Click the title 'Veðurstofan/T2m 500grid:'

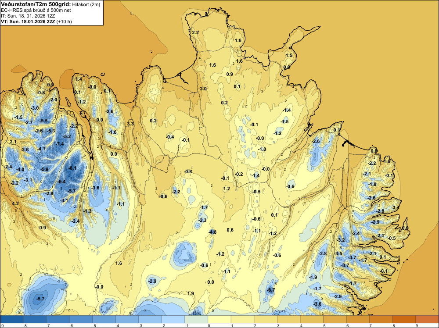(36, 4)
